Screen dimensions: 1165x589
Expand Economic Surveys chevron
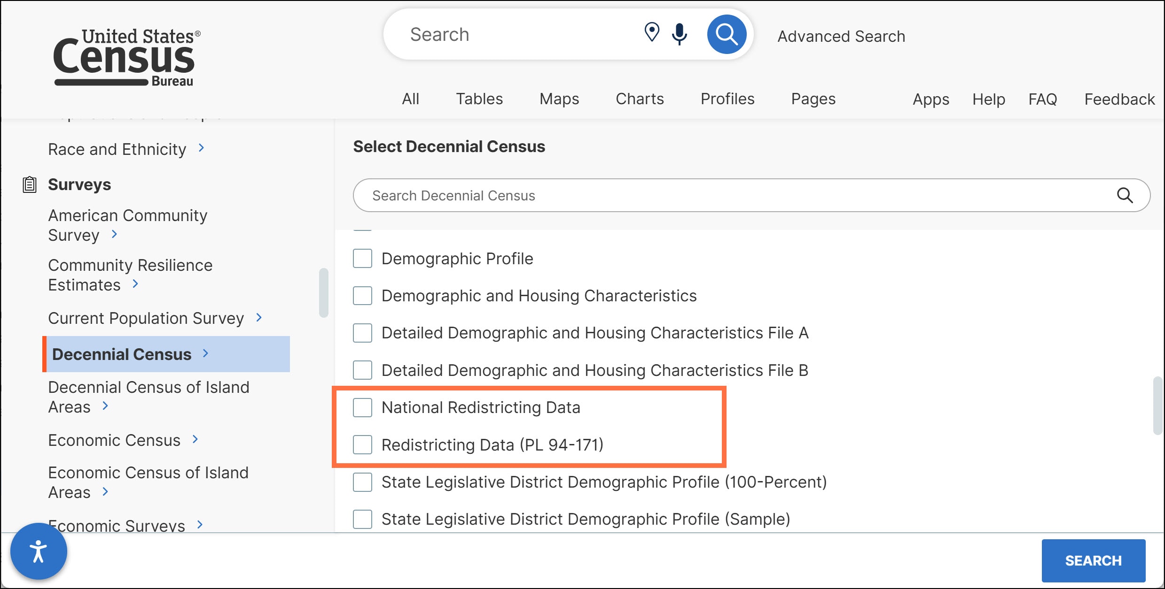(x=200, y=524)
